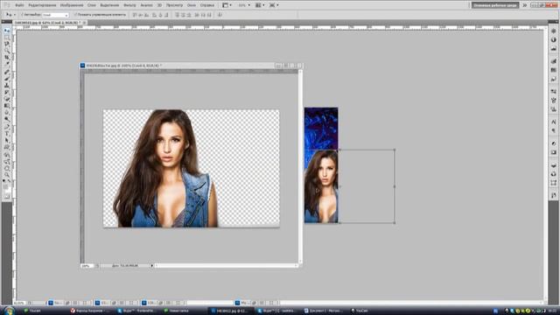The width and height of the screenshot is (560, 315).
Task: Toggle the Автовыбор checkbox
Action: click(x=22, y=15)
